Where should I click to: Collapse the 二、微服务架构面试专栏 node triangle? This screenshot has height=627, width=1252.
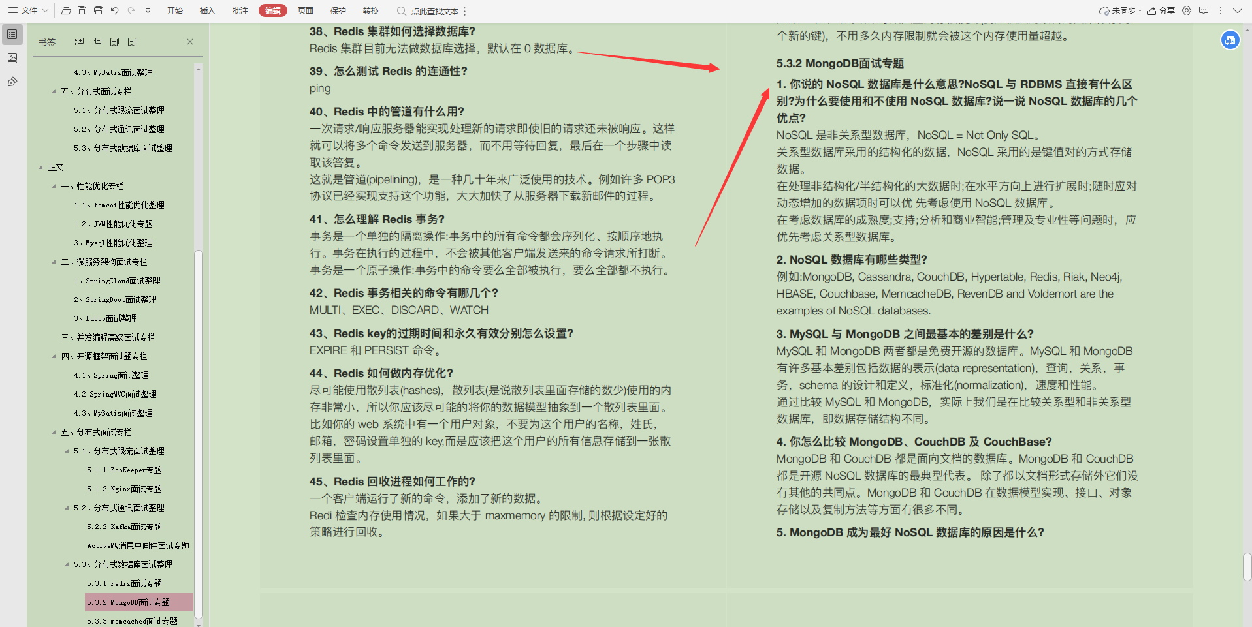coord(54,262)
